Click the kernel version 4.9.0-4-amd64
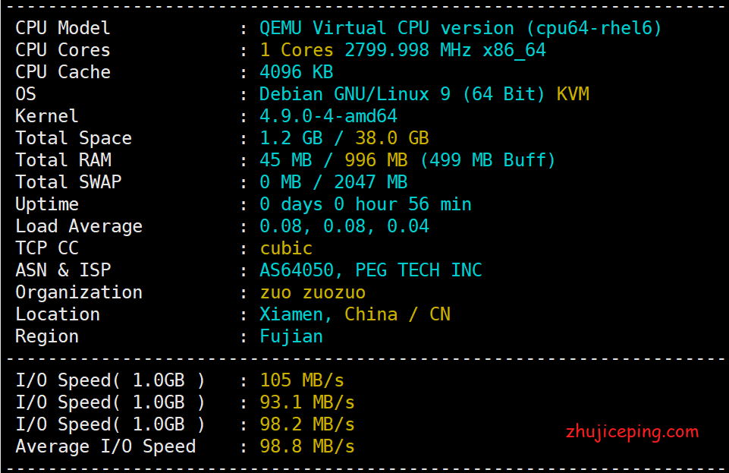This screenshot has width=729, height=473. [x=328, y=116]
